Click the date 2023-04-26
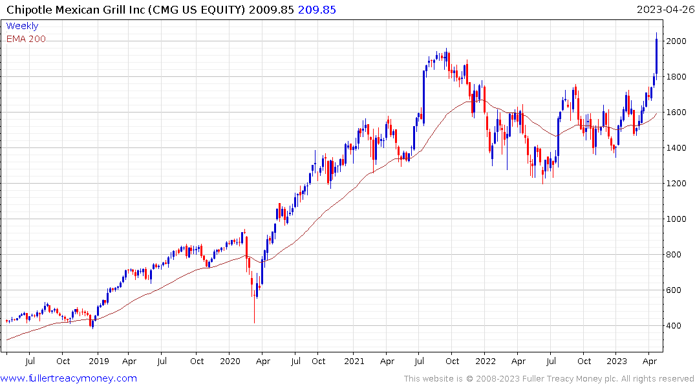The width and height of the screenshot is (695, 388). [665, 9]
